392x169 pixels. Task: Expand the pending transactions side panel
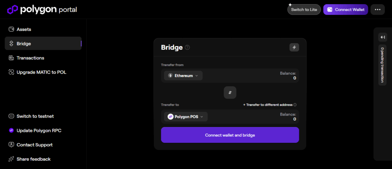pyautogui.click(x=382, y=37)
